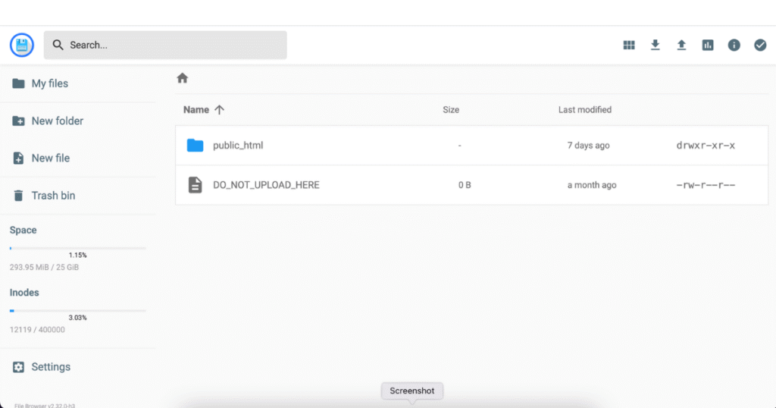The width and height of the screenshot is (776, 408).
Task: Show info via the info icon
Action: [734, 45]
